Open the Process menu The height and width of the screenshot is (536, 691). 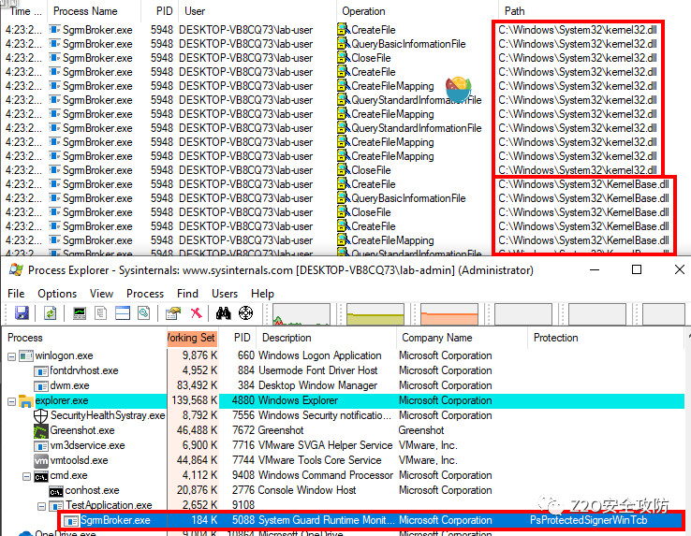tap(145, 294)
